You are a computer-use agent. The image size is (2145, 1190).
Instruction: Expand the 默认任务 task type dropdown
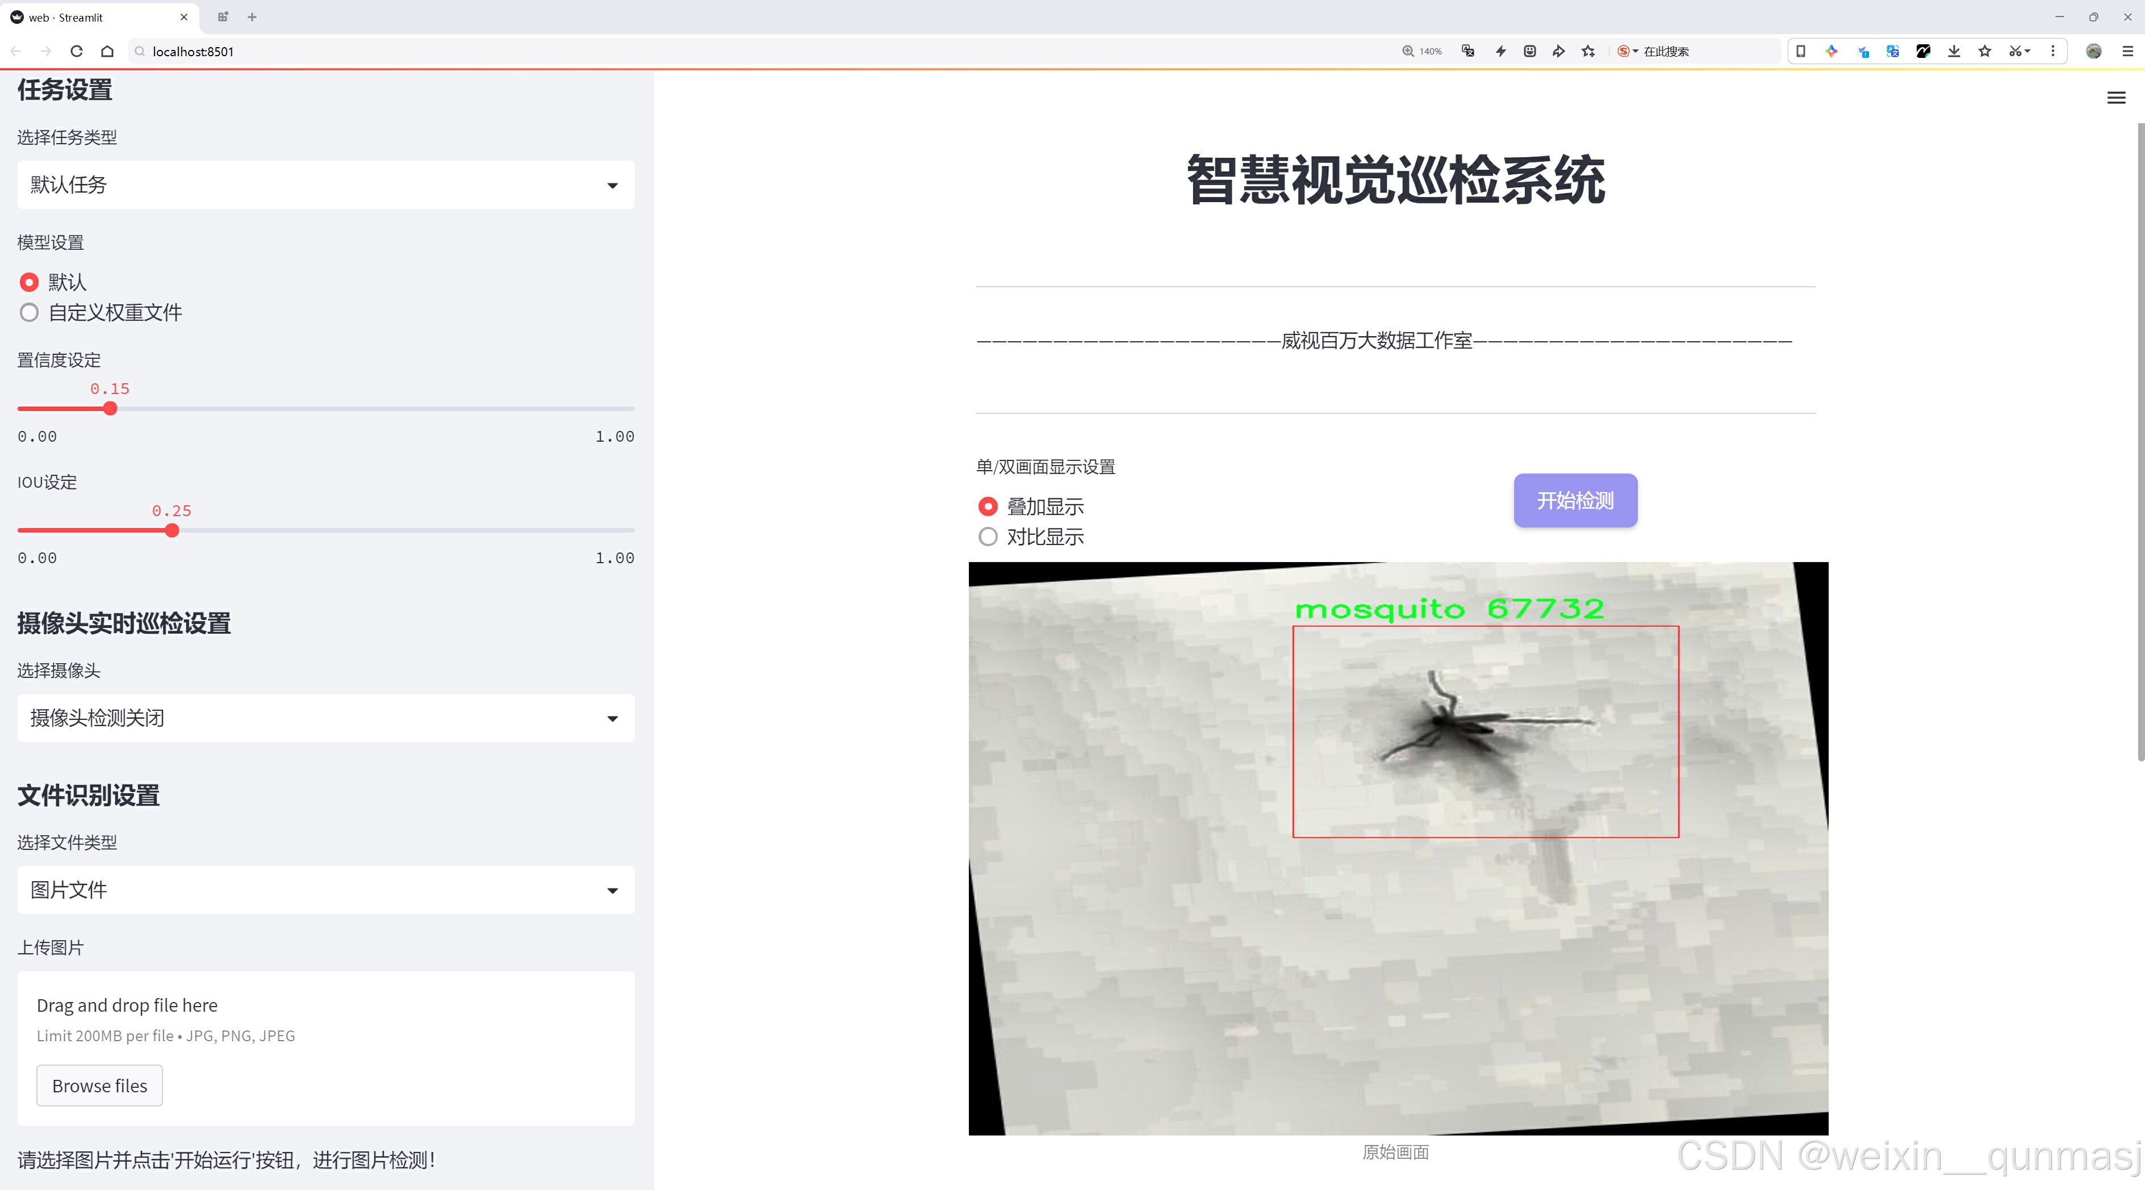325,185
